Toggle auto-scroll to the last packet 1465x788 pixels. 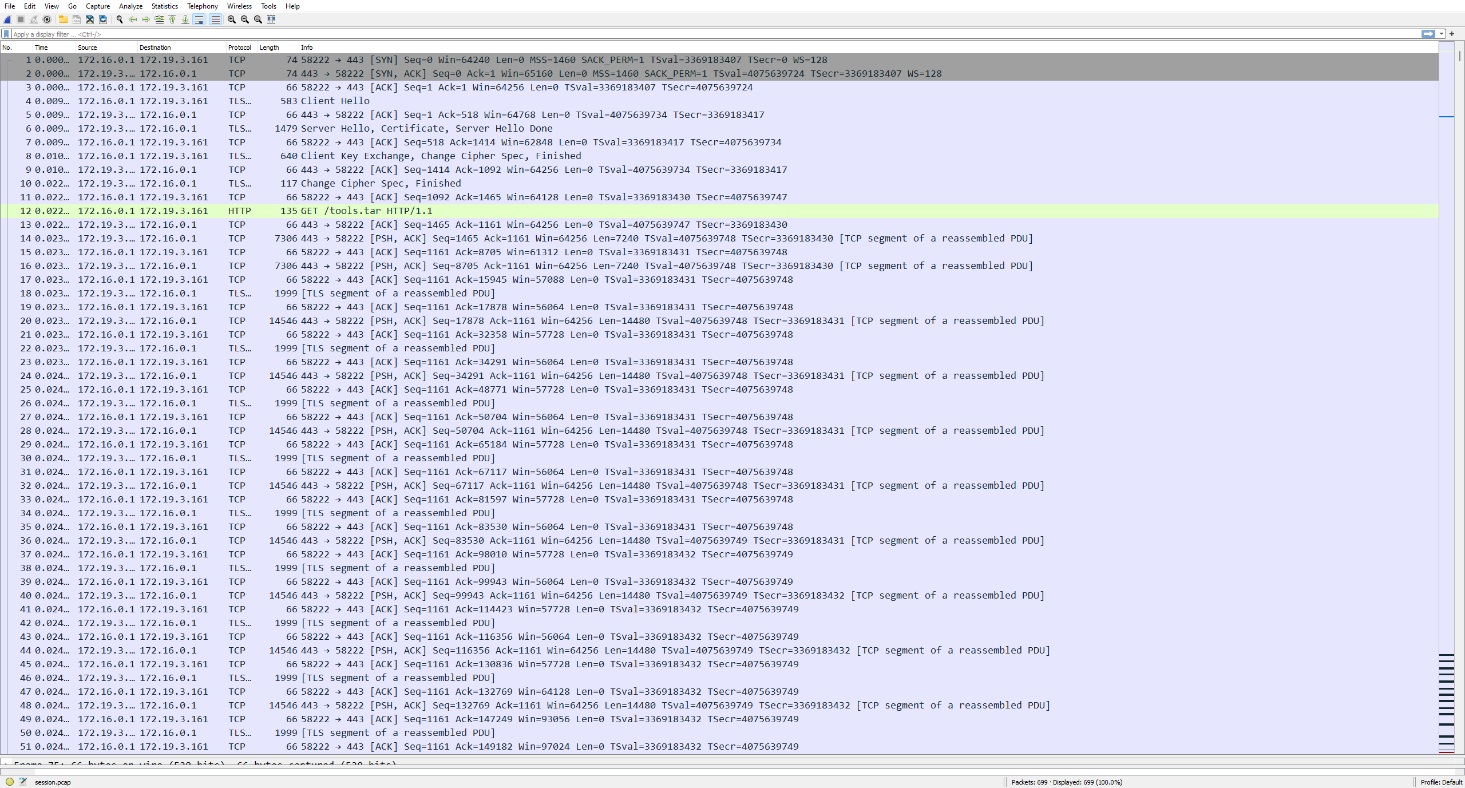(199, 19)
